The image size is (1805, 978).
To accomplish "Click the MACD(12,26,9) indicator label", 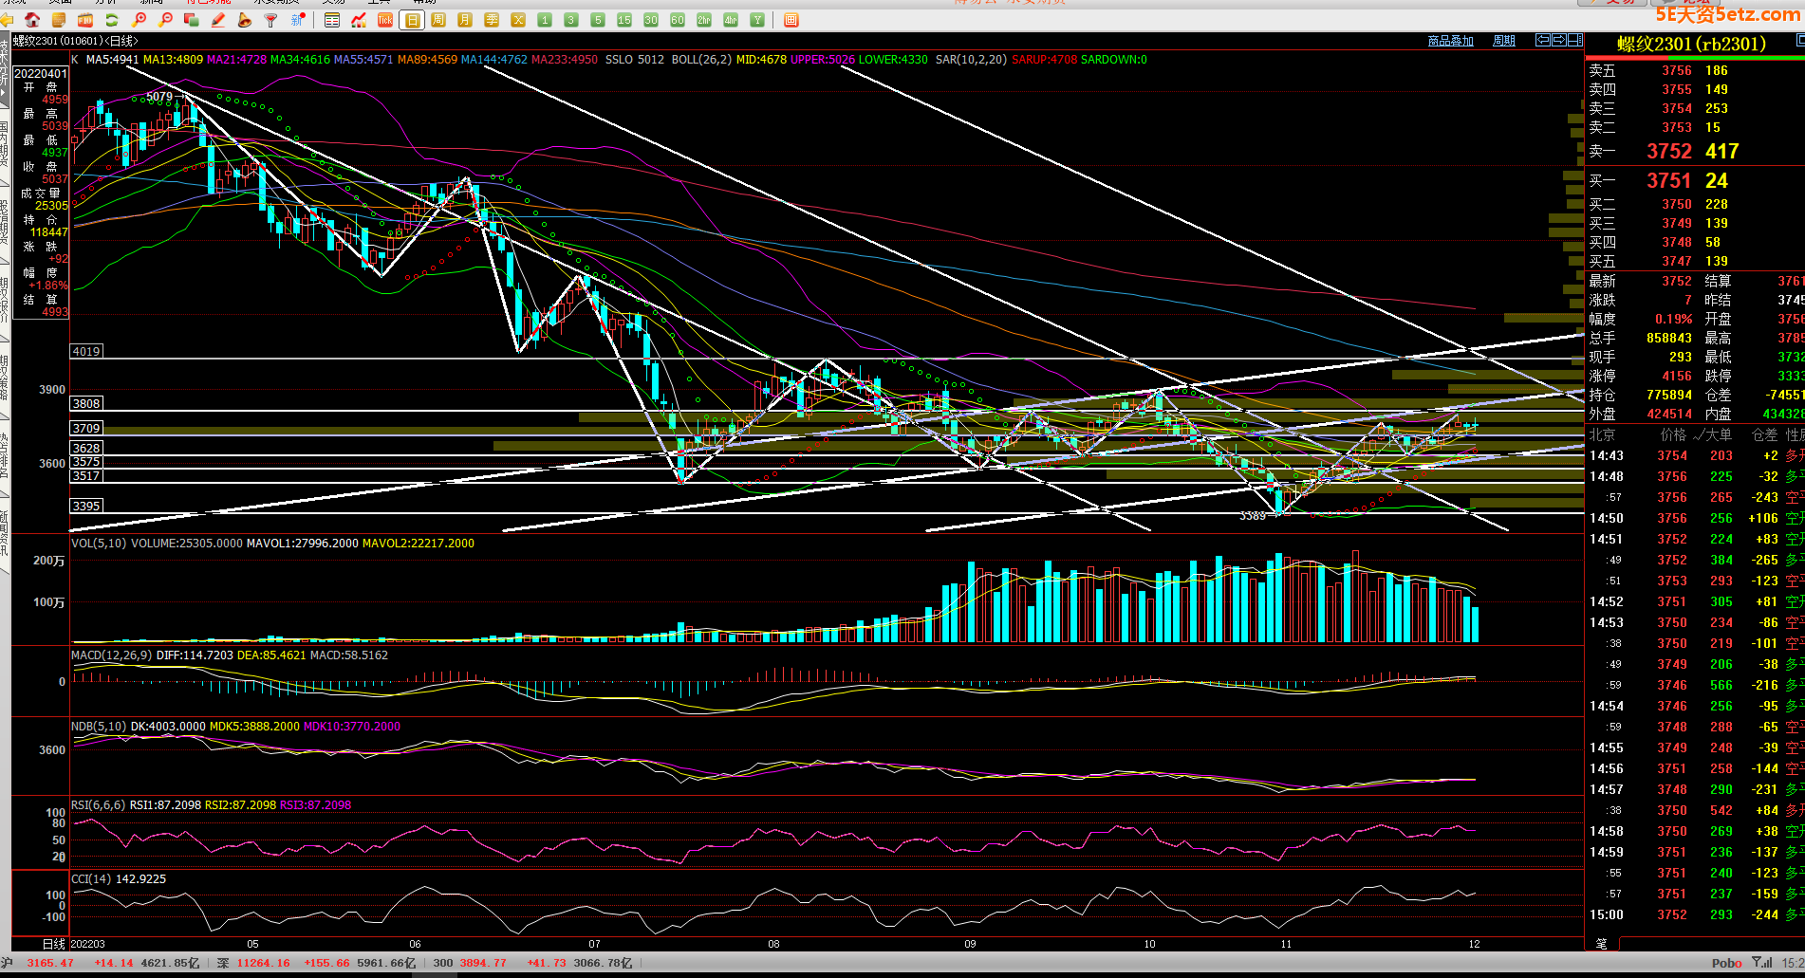I will pyautogui.click(x=112, y=655).
